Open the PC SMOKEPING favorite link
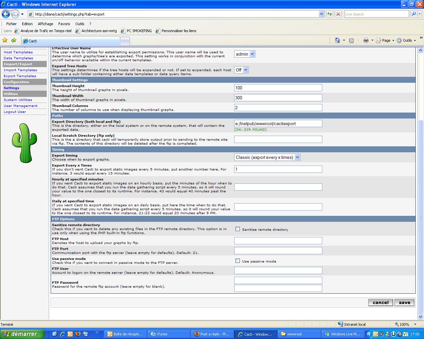The height and width of the screenshot is (339, 424). (136, 31)
